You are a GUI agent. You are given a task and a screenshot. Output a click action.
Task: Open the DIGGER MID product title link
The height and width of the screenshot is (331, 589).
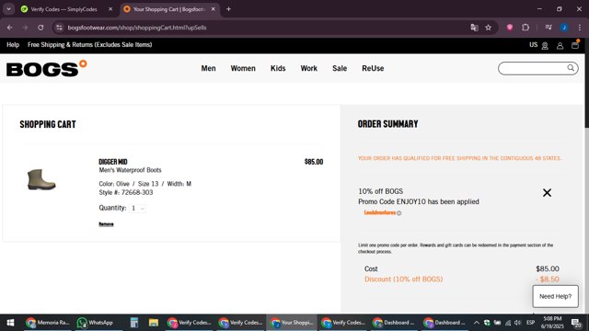[x=113, y=162]
